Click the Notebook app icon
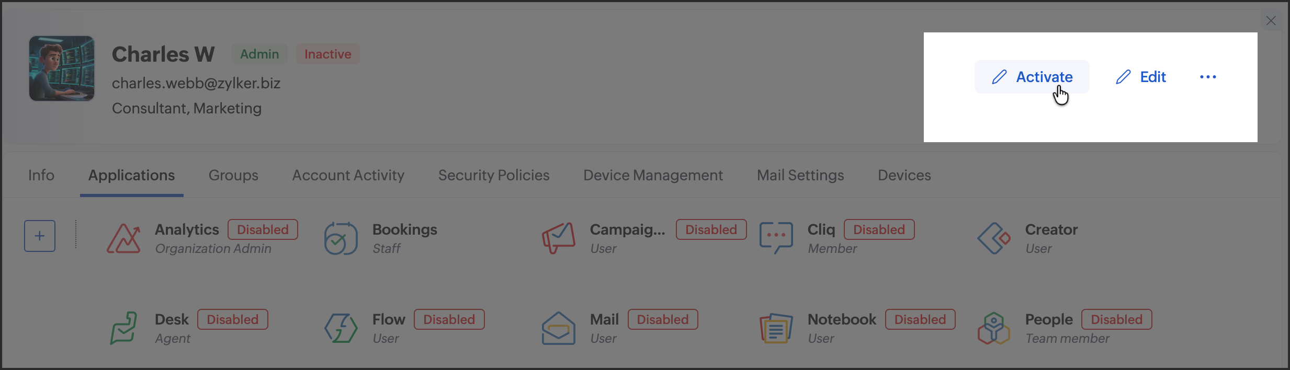This screenshot has width=1290, height=370. click(776, 328)
